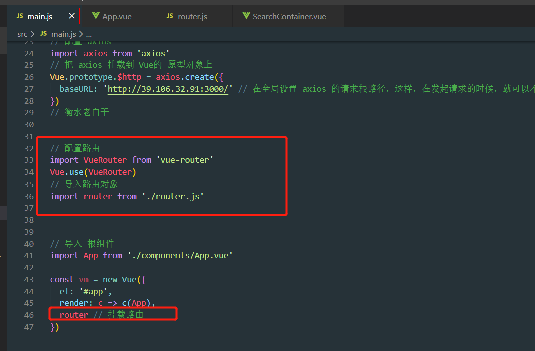Viewport: 535px width, 351px height.
Task: Click the render: c => c(App) line
Action: [x=107, y=303]
